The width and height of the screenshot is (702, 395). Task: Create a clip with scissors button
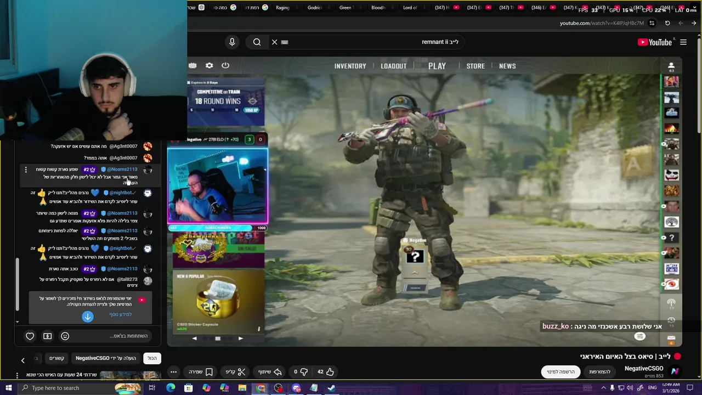[x=236, y=371]
